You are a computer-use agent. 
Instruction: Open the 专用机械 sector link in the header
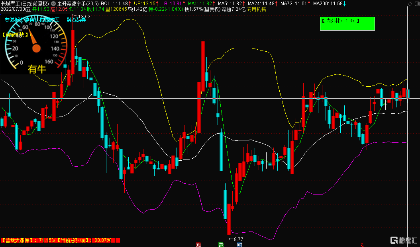256,10
